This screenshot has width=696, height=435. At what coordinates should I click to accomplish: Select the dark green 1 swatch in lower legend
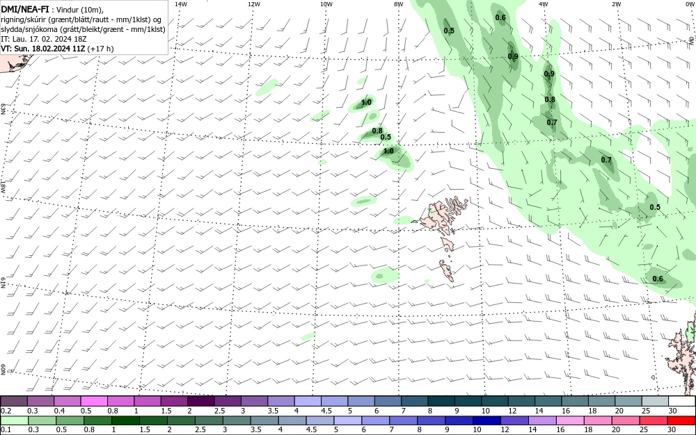click(x=125, y=420)
